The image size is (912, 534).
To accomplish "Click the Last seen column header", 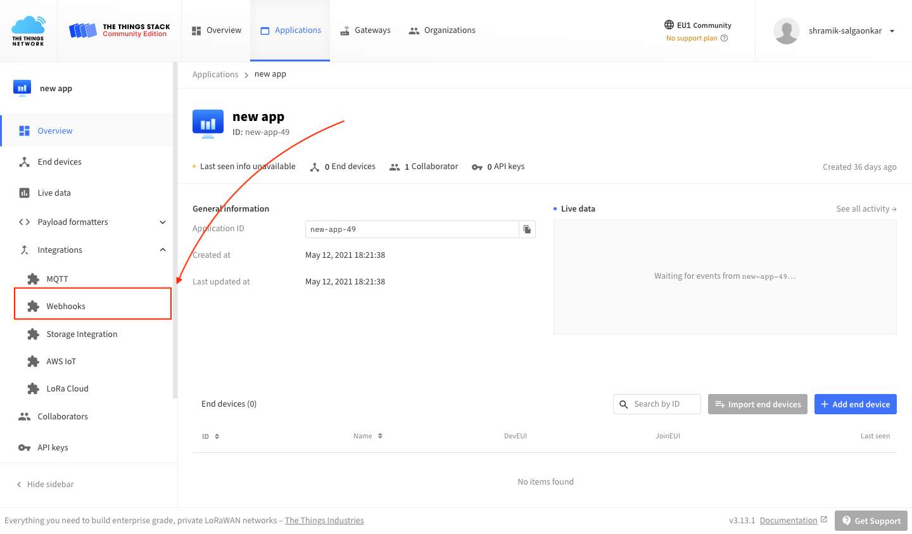I will (x=875, y=436).
